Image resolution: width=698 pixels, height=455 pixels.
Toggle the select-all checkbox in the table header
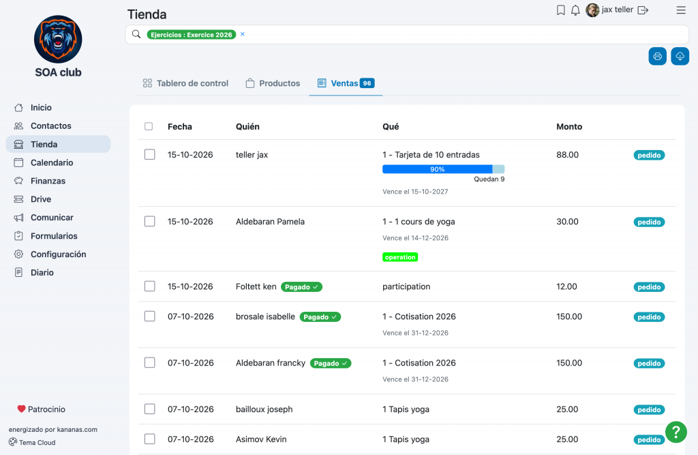149,127
